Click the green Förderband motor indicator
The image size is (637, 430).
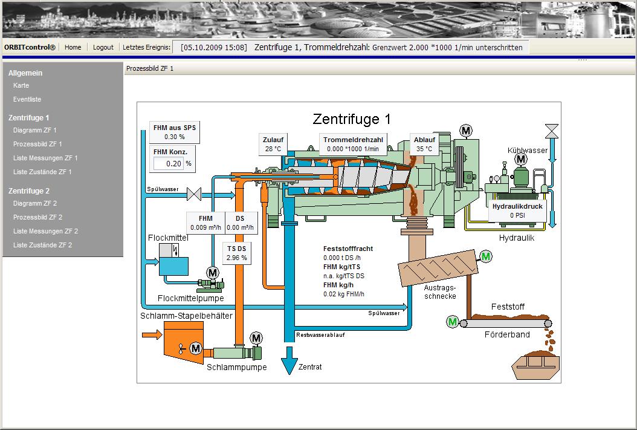tap(452, 322)
